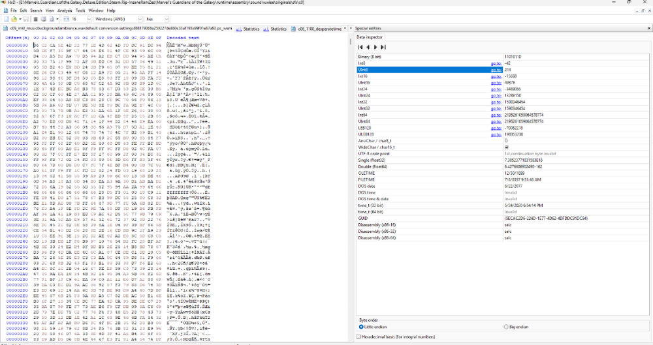
Task: Click the HxD title bar icon
Action: pos(3,2)
